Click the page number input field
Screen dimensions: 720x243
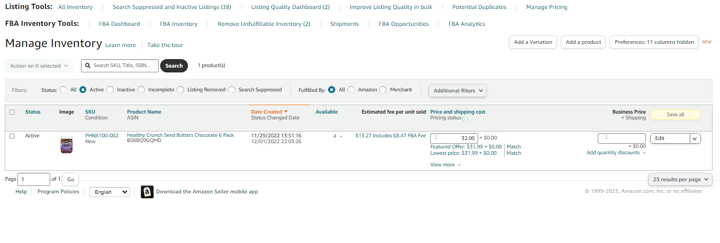pos(34,180)
